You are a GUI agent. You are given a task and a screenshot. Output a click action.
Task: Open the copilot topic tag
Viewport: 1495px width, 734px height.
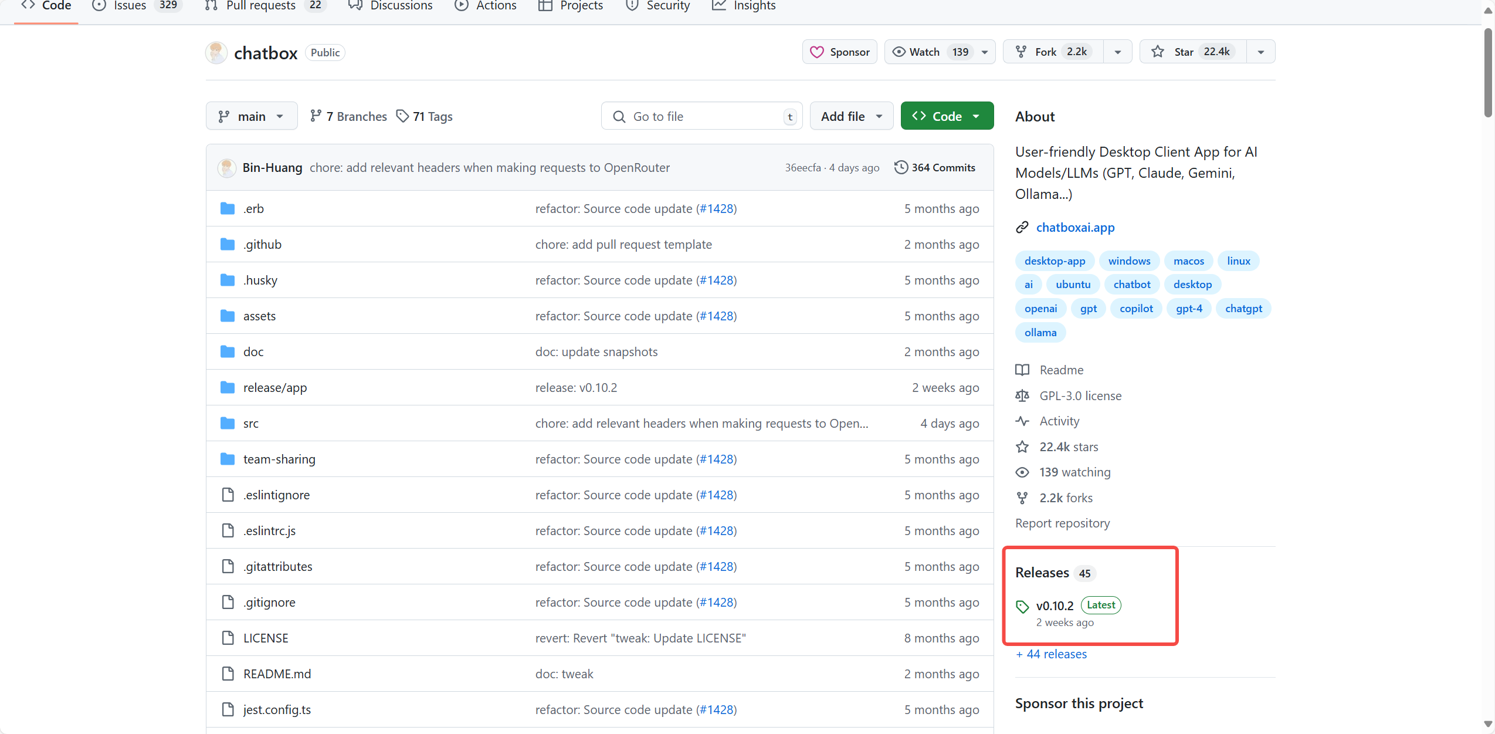tap(1135, 309)
